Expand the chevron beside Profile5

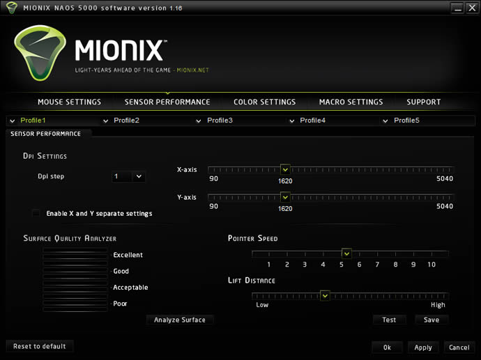pos(385,121)
